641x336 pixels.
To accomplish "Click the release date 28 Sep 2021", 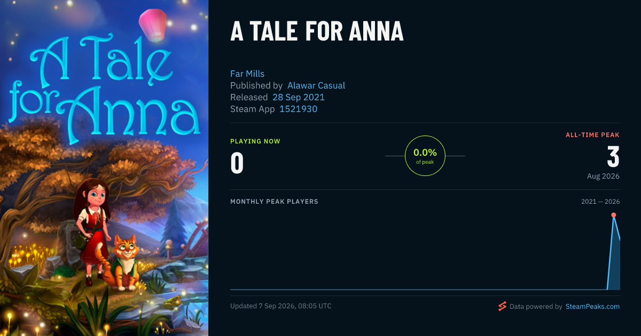I will [x=299, y=97].
